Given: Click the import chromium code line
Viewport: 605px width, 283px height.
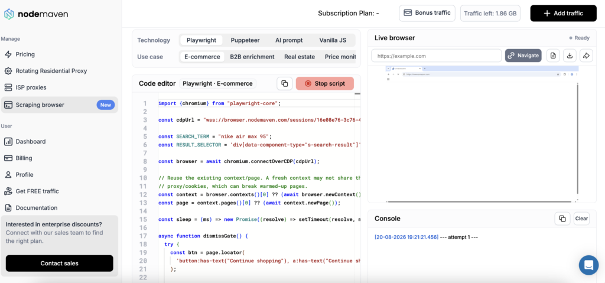Looking at the screenshot, I should point(220,103).
